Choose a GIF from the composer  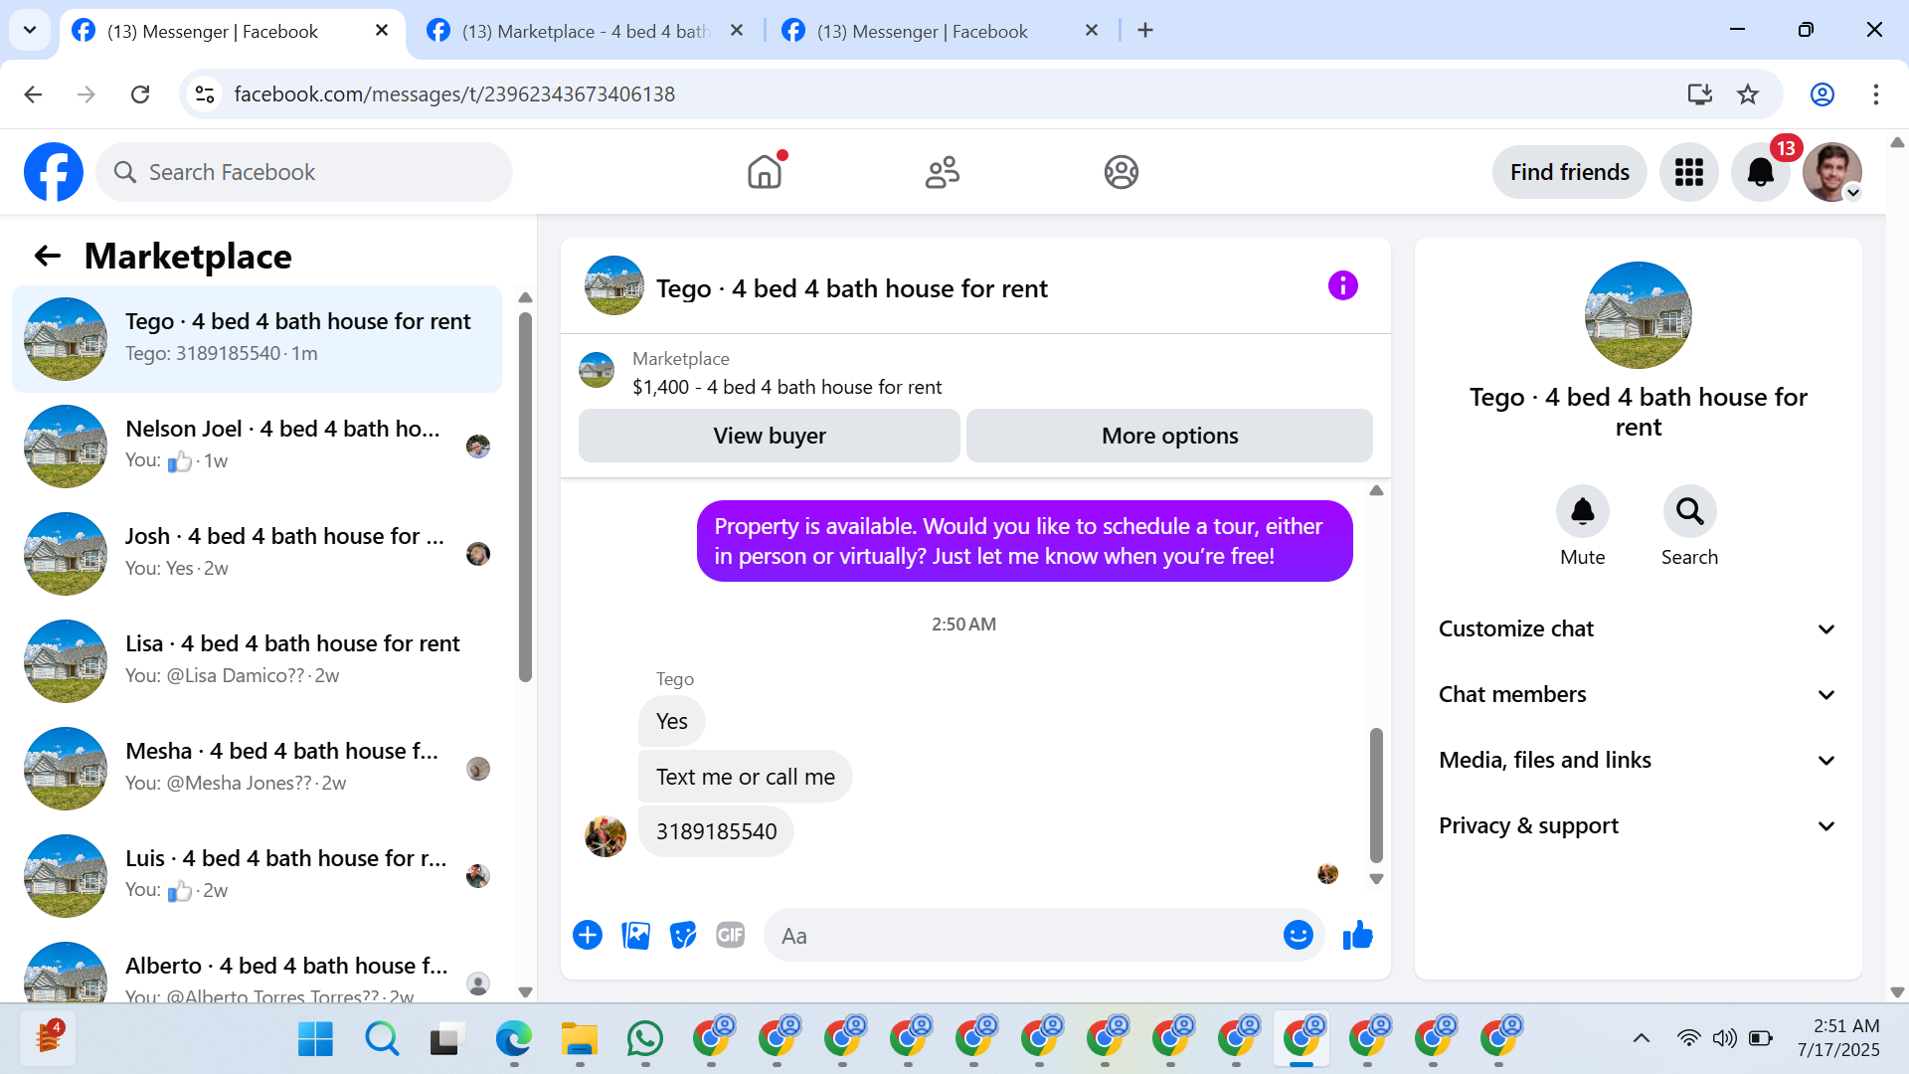point(731,935)
